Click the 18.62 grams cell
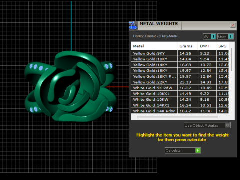Image resolution: width=240 pixels, height=180 pixels. (188, 111)
